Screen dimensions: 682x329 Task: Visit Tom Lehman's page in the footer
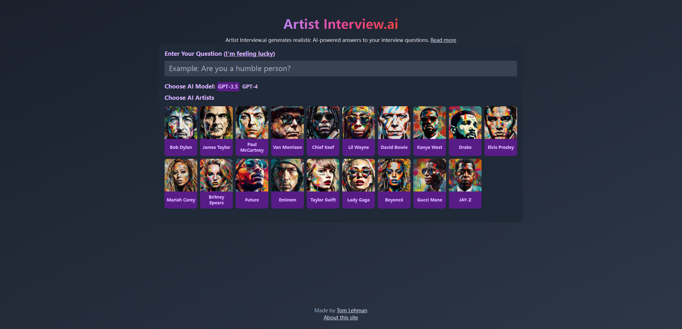pyautogui.click(x=351, y=310)
